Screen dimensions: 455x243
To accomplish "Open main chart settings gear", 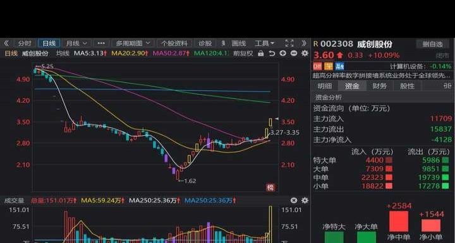I will tap(305, 54).
